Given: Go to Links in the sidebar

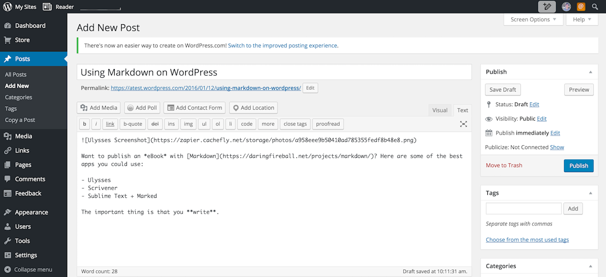Looking at the screenshot, I should click(x=33, y=150).
